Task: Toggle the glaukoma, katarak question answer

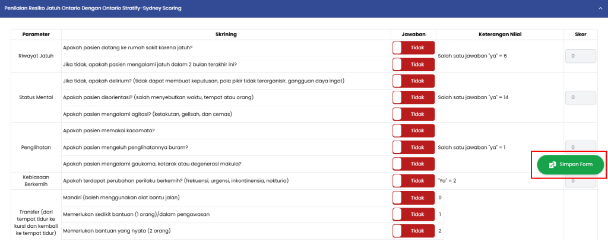Action: 413,164
